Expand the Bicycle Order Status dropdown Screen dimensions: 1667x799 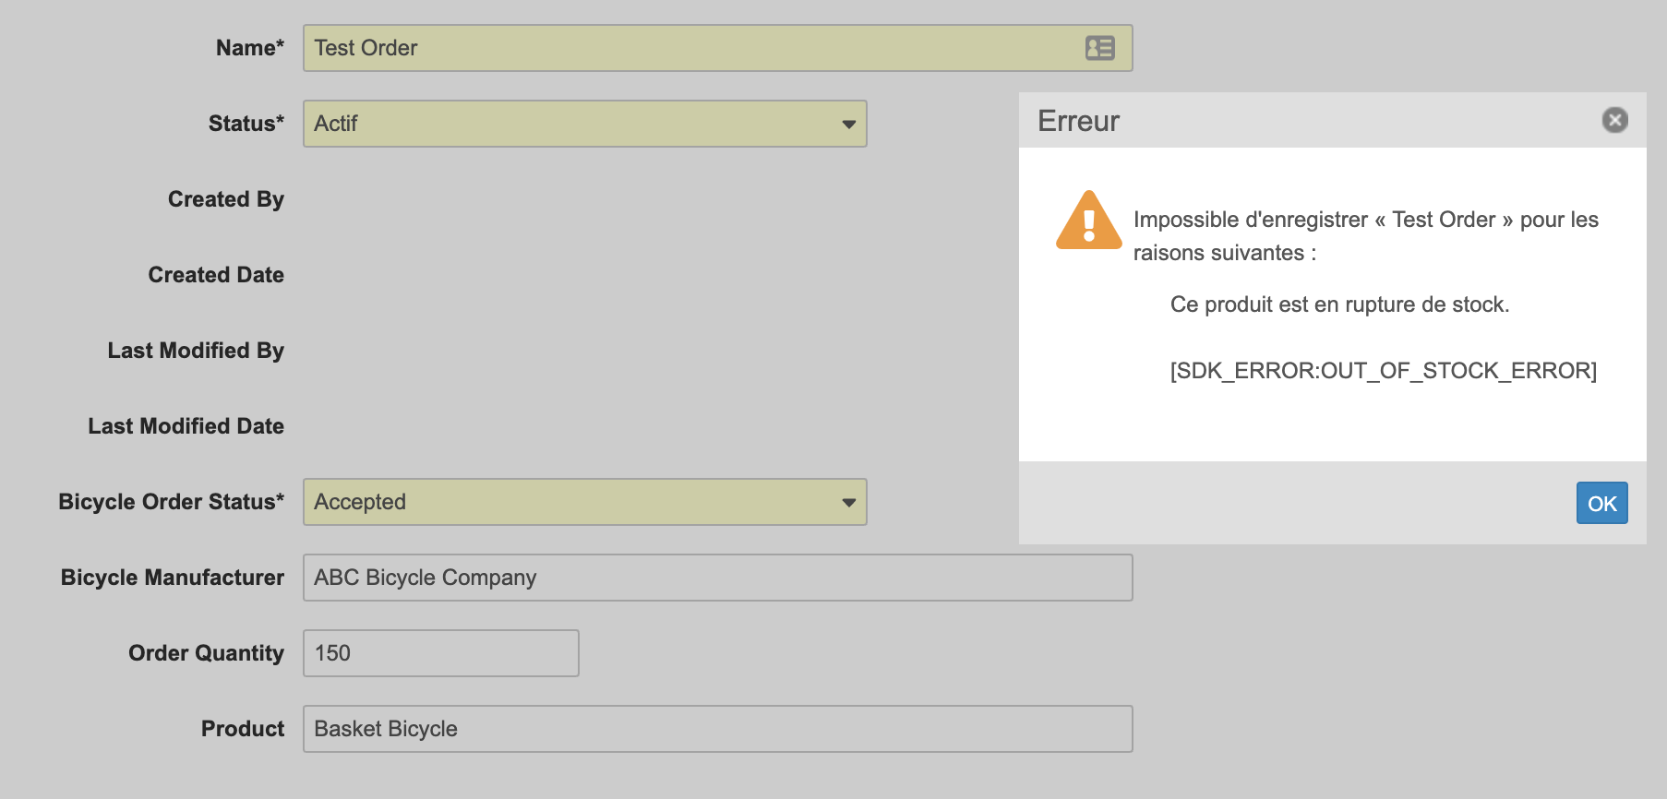[585, 502]
